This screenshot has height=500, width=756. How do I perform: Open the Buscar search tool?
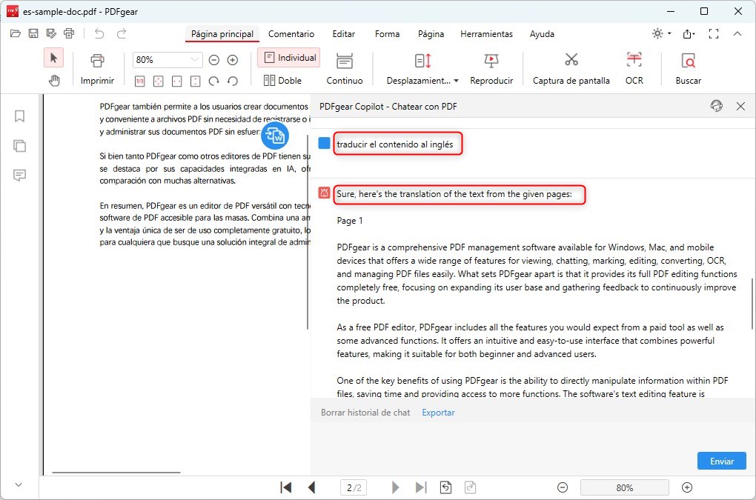tap(688, 70)
